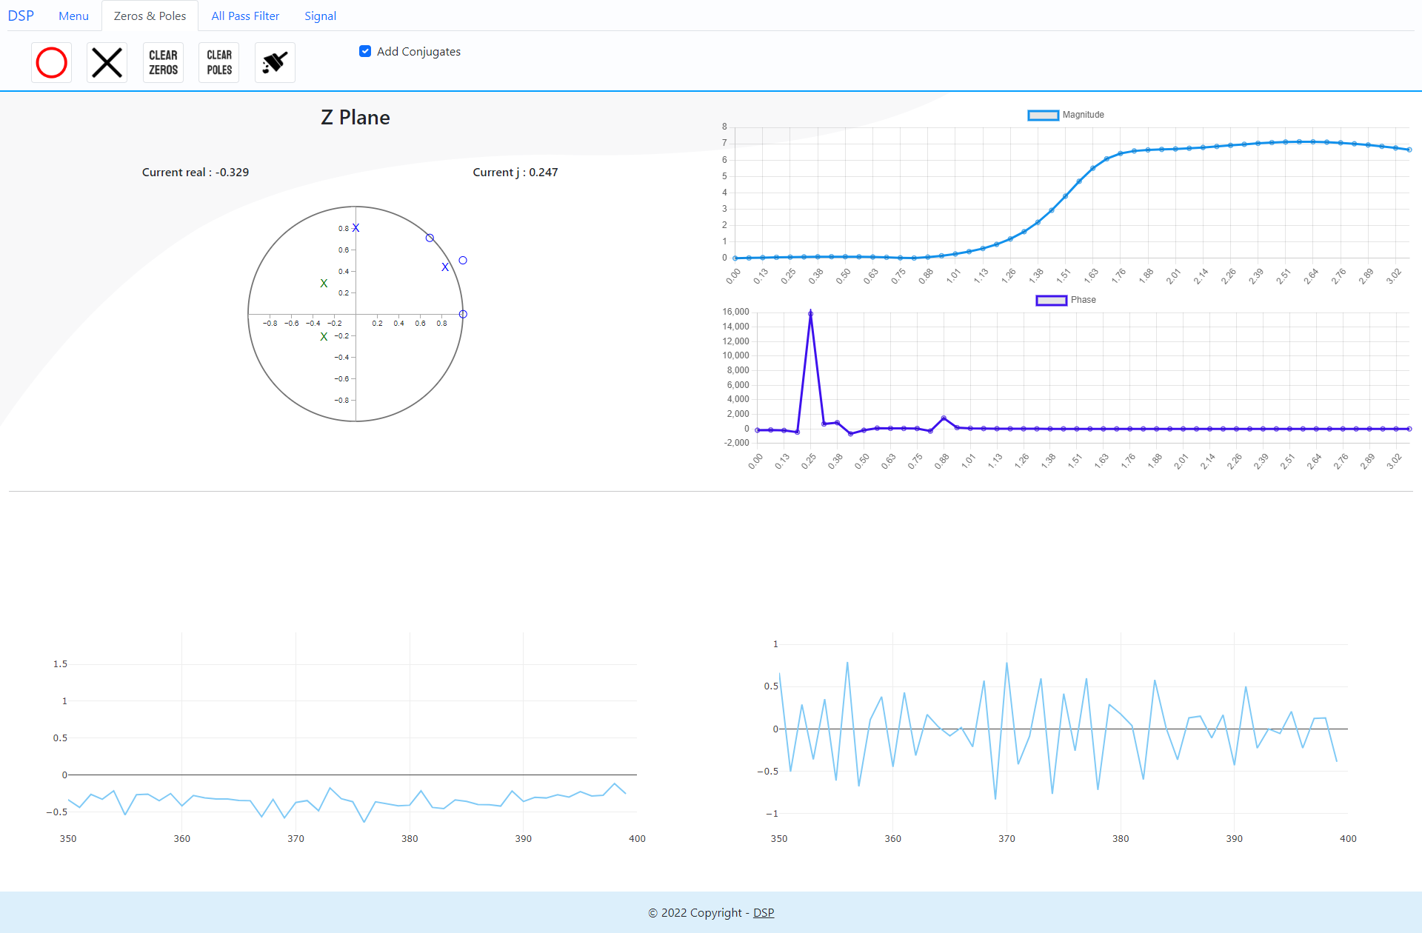Viewport: 1422px width, 933px height.
Task: Select the black X pole tool
Action: pos(107,62)
